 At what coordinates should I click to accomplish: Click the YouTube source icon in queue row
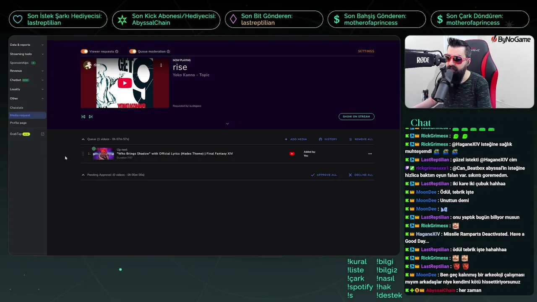(x=292, y=154)
